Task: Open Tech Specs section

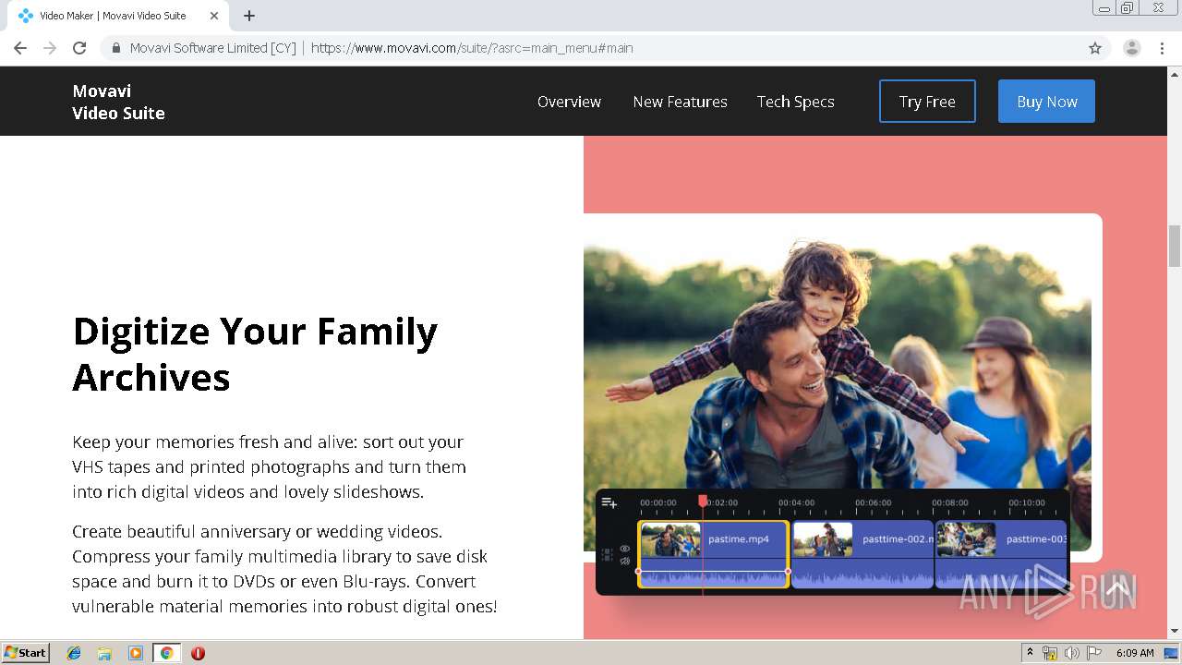Action: (x=795, y=102)
